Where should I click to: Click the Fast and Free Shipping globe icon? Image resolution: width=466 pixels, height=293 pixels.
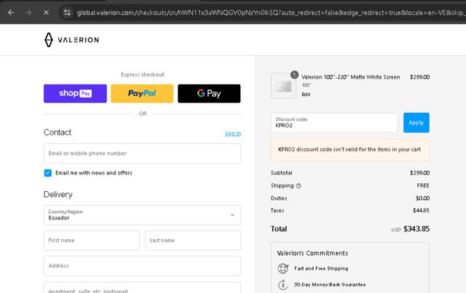point(283,268)
